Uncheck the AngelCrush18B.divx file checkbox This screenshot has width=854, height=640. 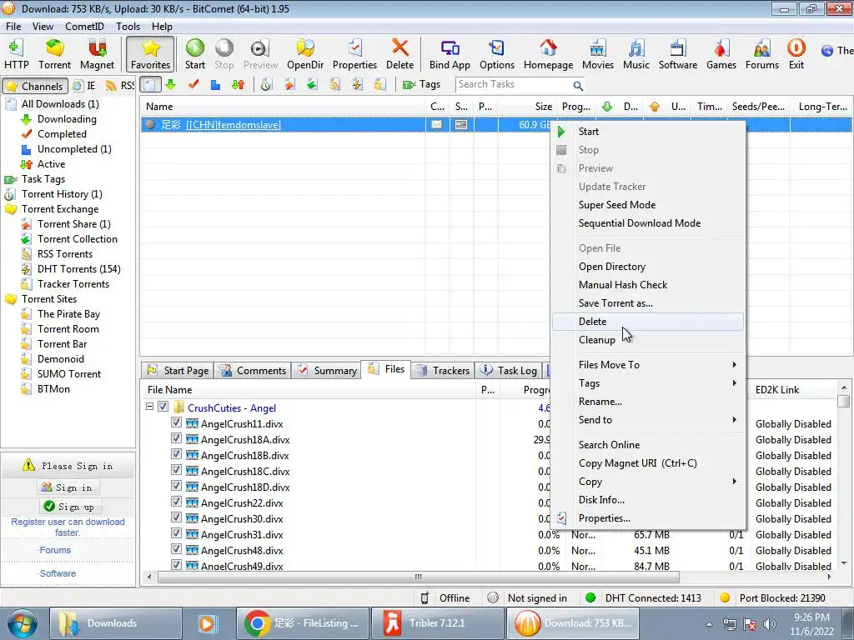(176, 454)
